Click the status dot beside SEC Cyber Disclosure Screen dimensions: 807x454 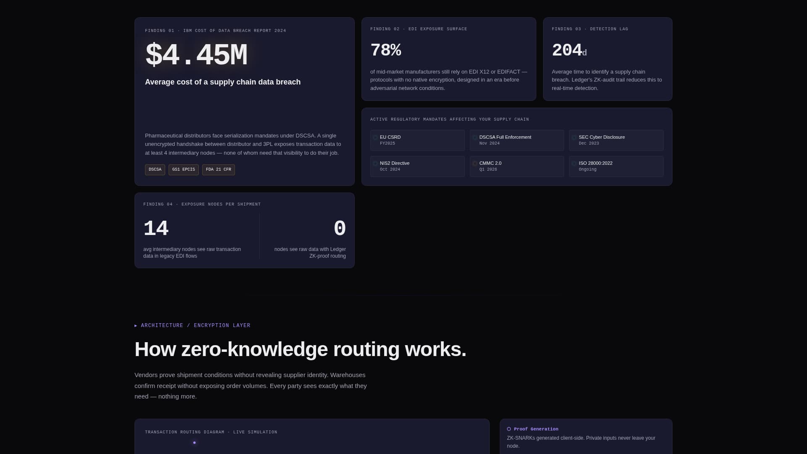pos(574,137)
